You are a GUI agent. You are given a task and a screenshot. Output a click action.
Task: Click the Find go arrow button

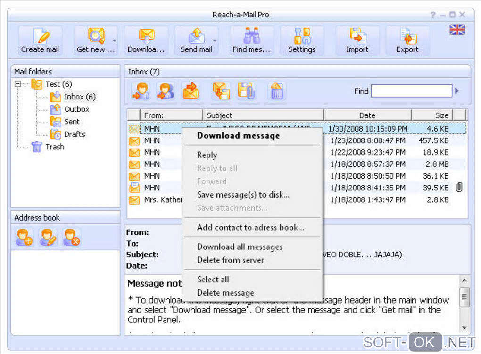(457, 91)
